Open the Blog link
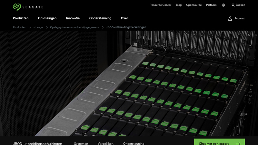 tap(179, 5)
